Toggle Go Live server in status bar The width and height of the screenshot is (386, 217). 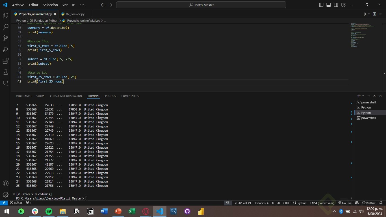344,203
